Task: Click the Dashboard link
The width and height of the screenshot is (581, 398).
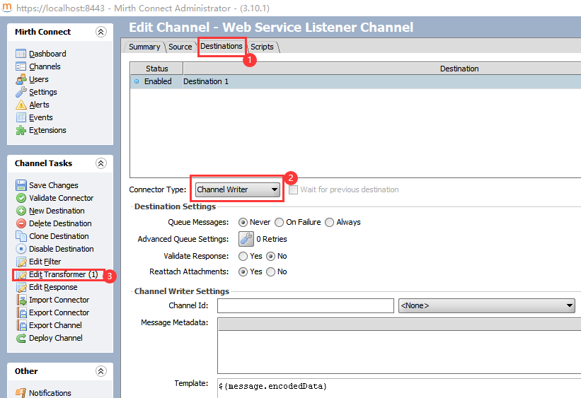Action: (47, 54)
